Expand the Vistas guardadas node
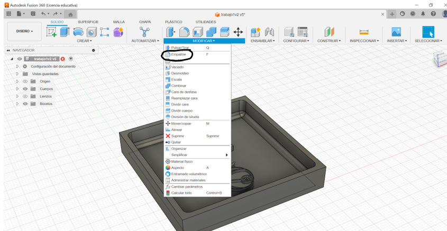Viewport: 447px width, 231px height. coord(17,74)
